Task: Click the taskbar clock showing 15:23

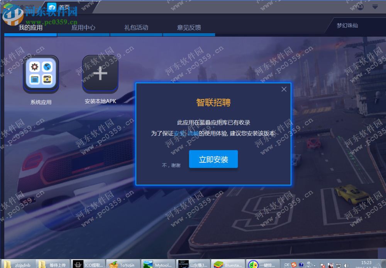Action: coord(367,263)
